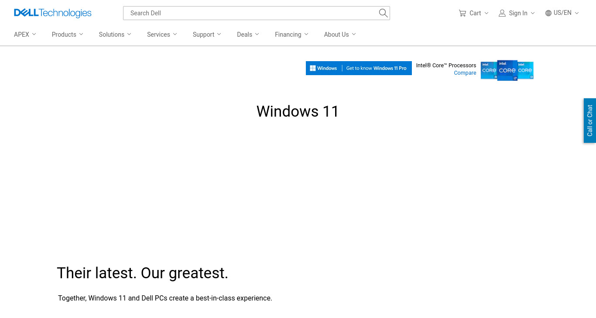Click the 'Their latest. Our greatest.' heading
This screenshot has width=596, height=318.
pyautogui.click(x=143, y=273)
